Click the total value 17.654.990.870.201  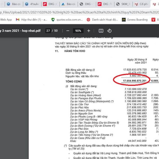(135, 81)
